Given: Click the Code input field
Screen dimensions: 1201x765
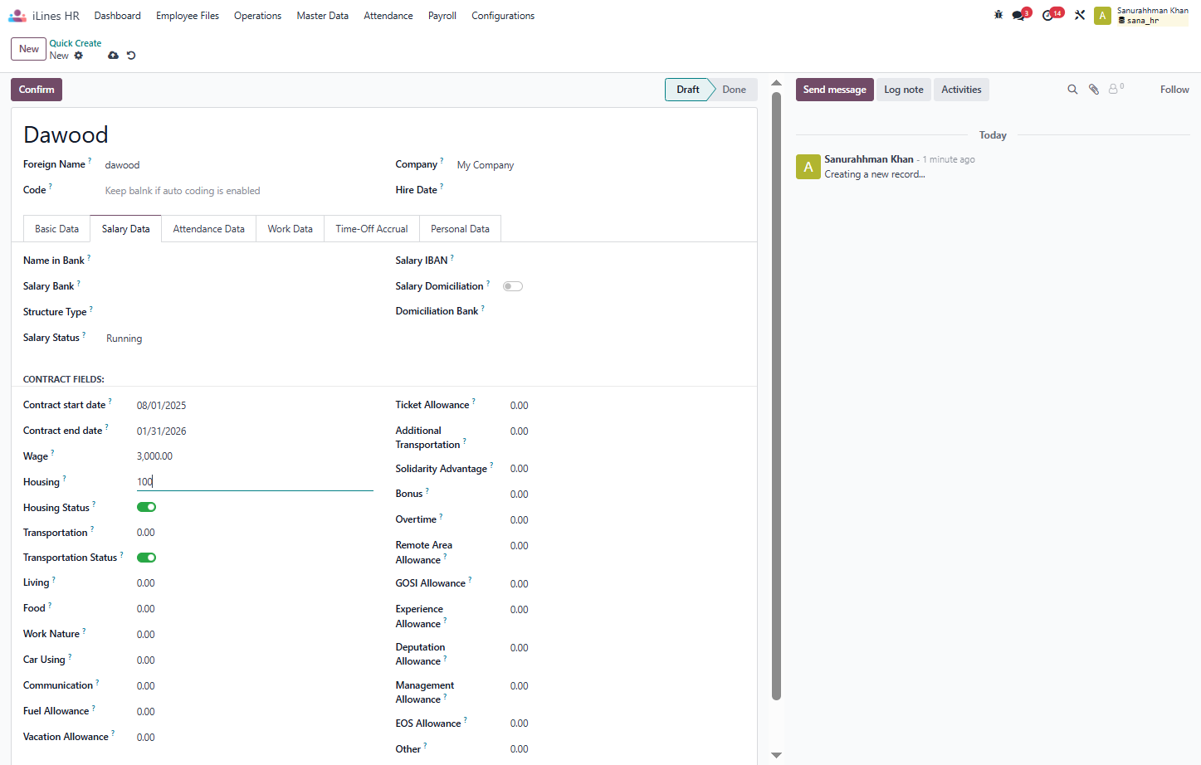Looking at the screenshot, I should (239, 191).
